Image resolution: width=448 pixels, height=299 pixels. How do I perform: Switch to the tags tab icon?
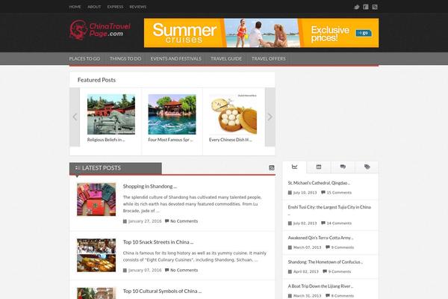click(367, 167)
